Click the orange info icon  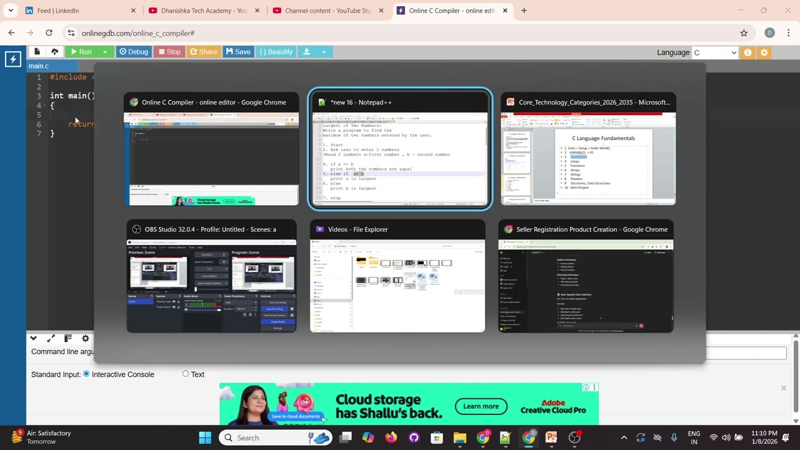click(747, 52)
